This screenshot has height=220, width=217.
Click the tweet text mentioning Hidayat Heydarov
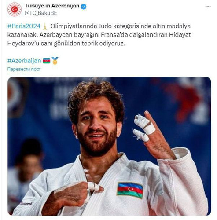99,35
